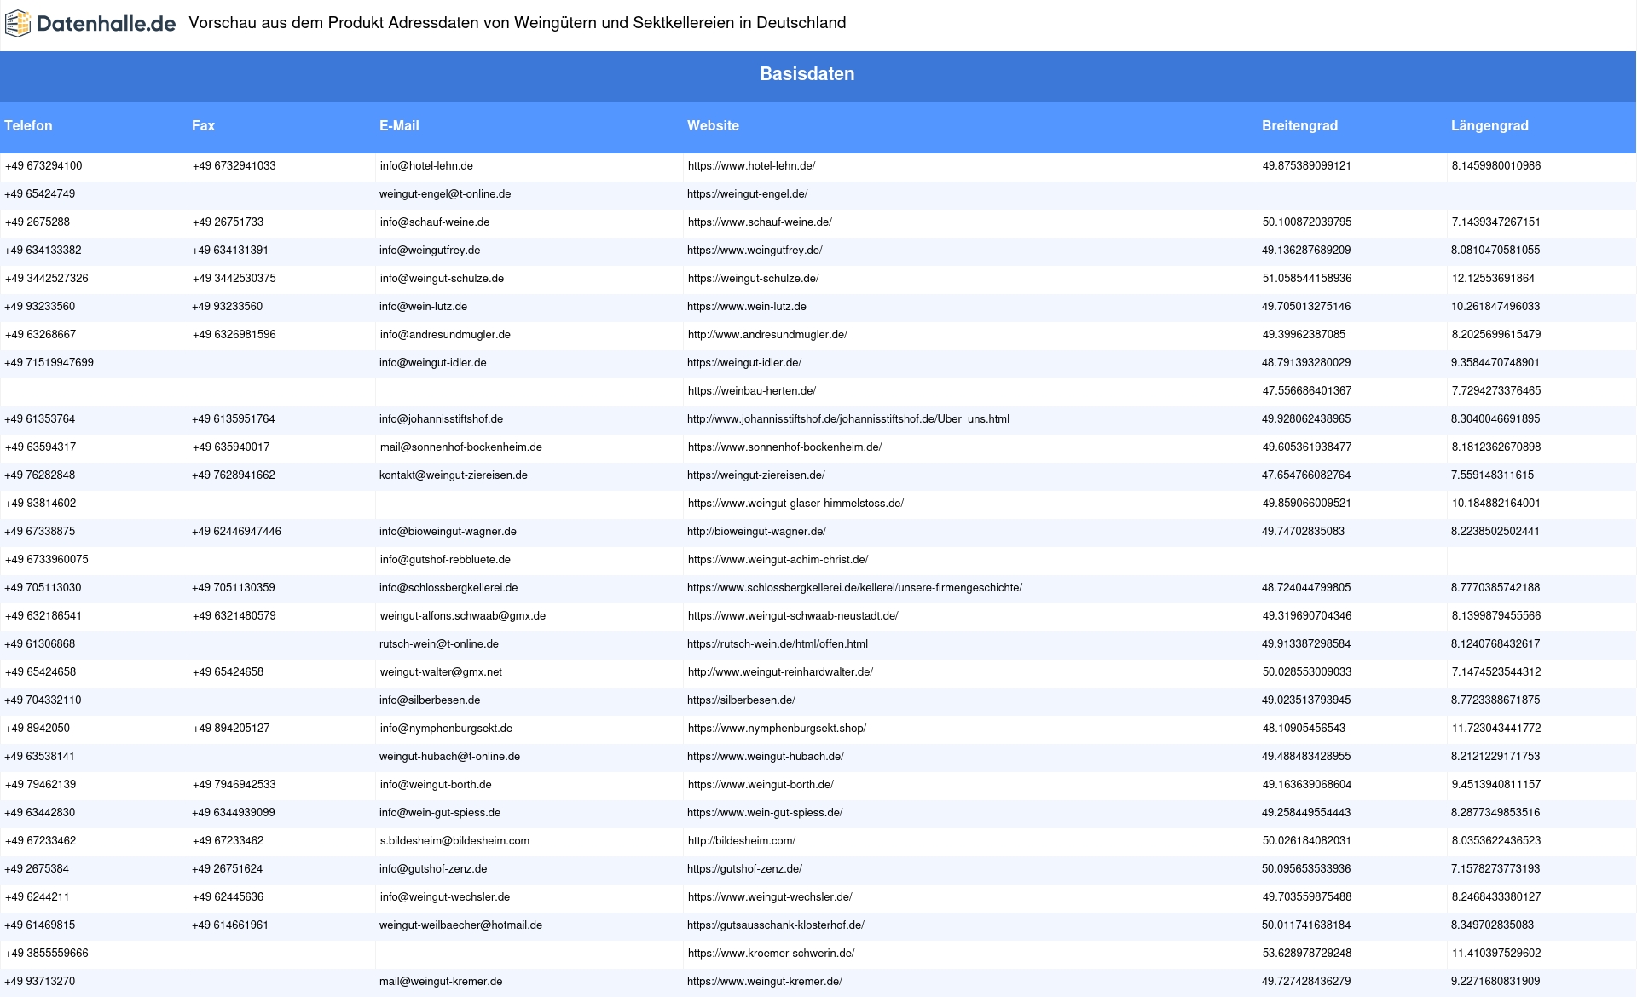Viewport: 1637px width, 997px height.
Task: Click the Fax column header
Action: coord(203,125)
